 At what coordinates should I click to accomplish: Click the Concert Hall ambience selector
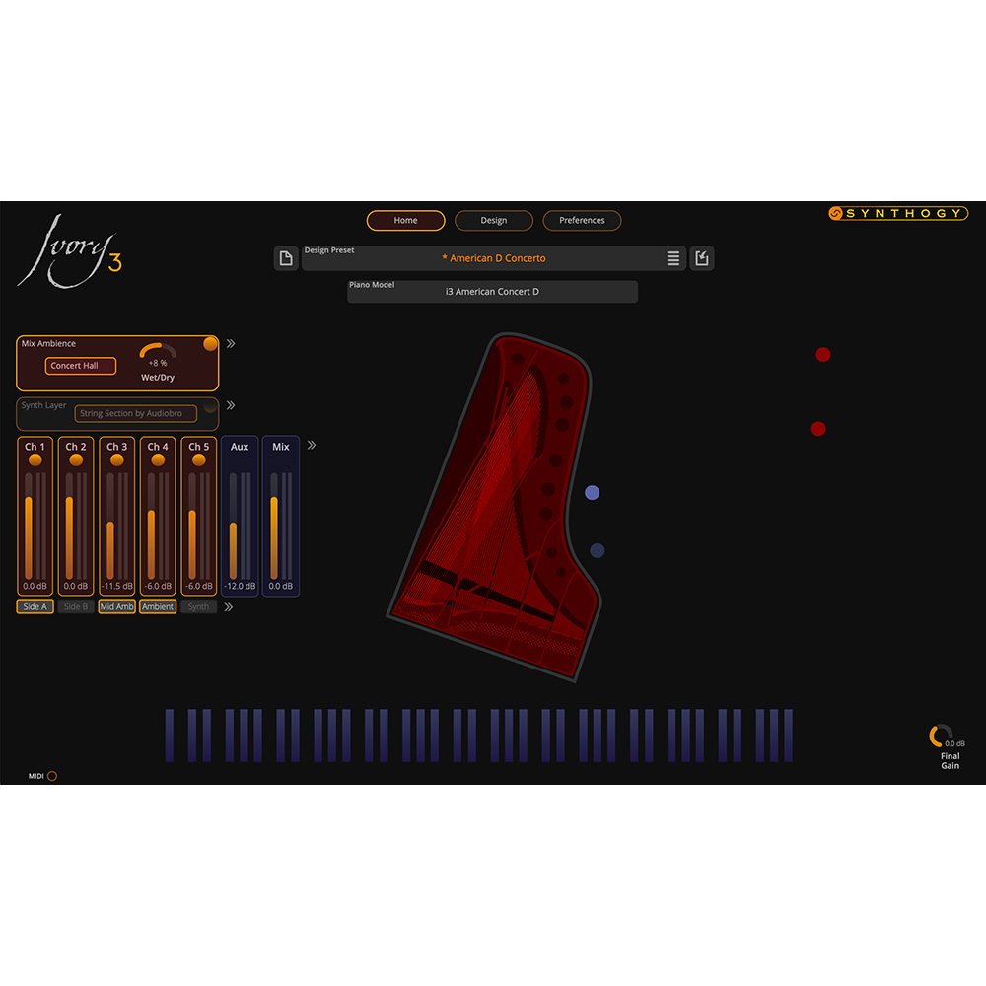(x=81, y=365)
